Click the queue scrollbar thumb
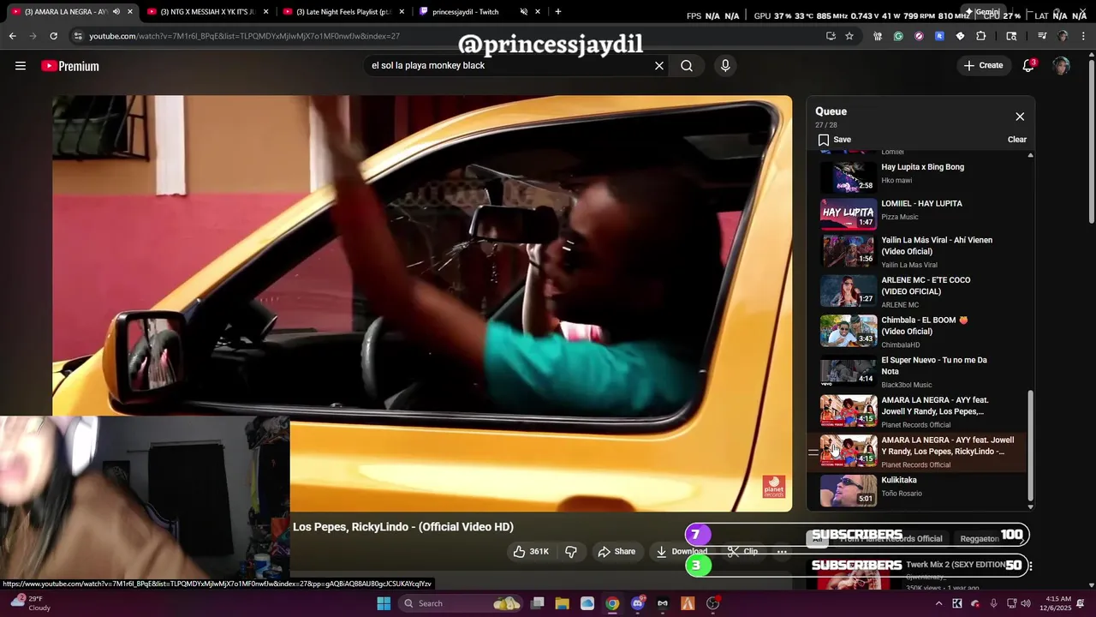The width and height of the screenshot is (1096, 617). [x=1030, y=446]
